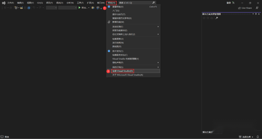
Task: Select 检查更新(U) menu item
Action: [x=133, y=39]
